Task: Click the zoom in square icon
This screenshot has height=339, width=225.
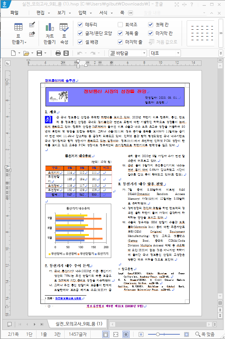Action: click(x=187, y=334)
